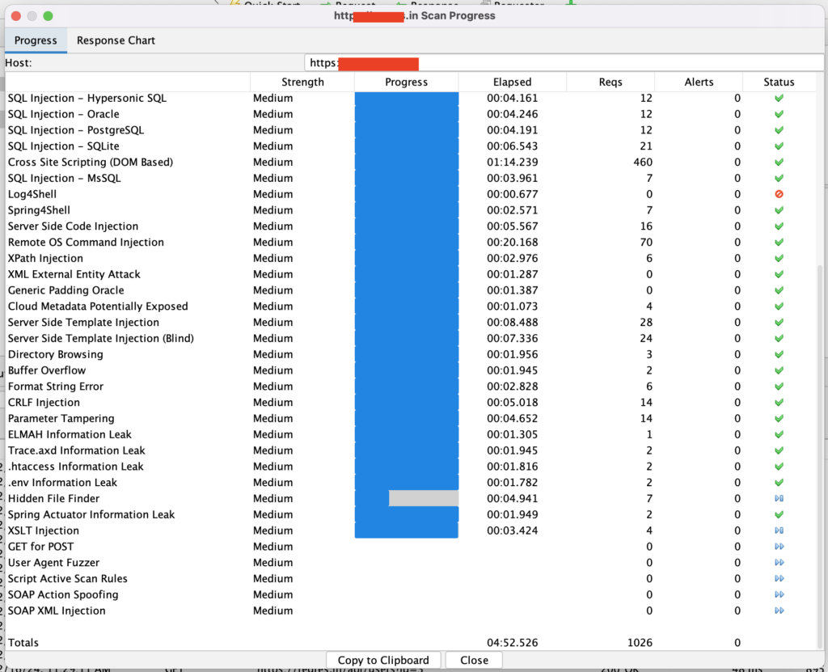Click the running status icon for Hidden File Finder

coord(779,499)
